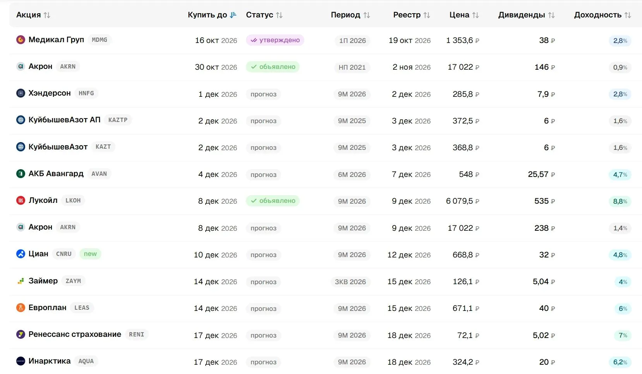The image size is (642, 374).
Task: Click the Европлан company logo
Action: tap(21, 307)
